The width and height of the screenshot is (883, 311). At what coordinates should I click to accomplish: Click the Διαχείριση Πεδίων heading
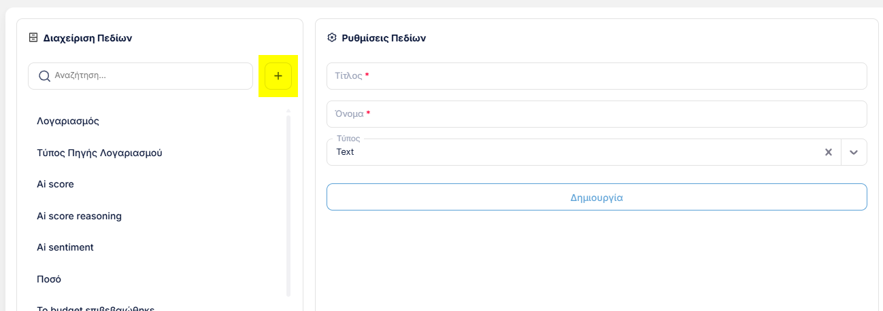click(x=88, y=38)
